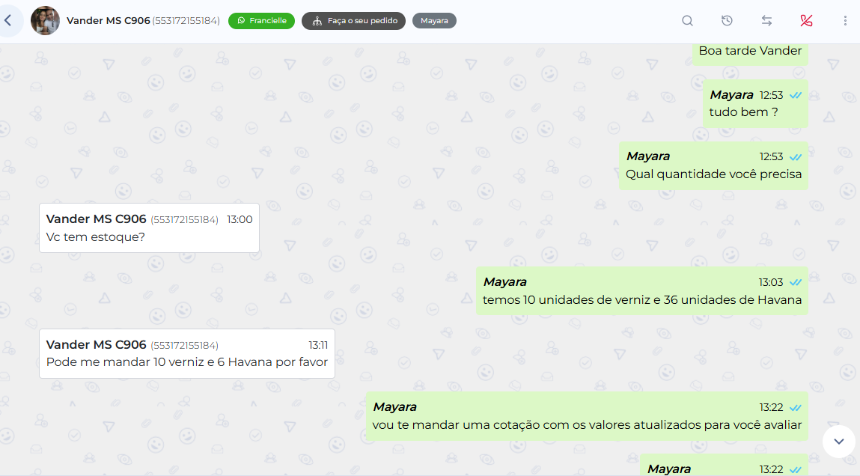Go back using the left chevron arrow
860x476 pixels.
click(x=8, y=21)
